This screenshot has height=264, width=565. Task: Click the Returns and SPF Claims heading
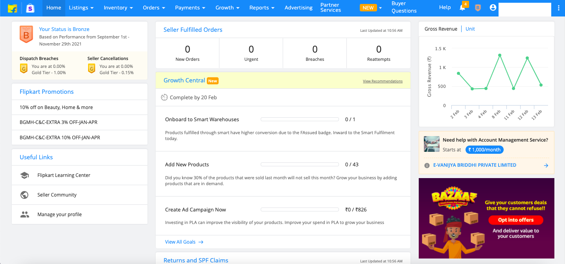(x=196, y=260)
